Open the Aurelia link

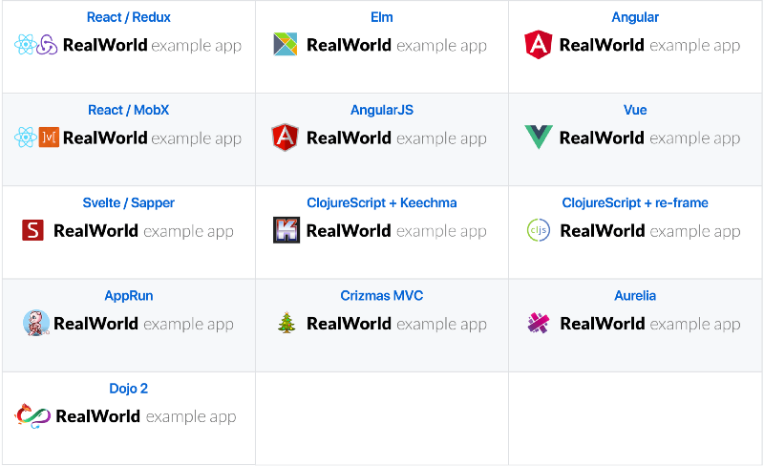pos(635,295)
